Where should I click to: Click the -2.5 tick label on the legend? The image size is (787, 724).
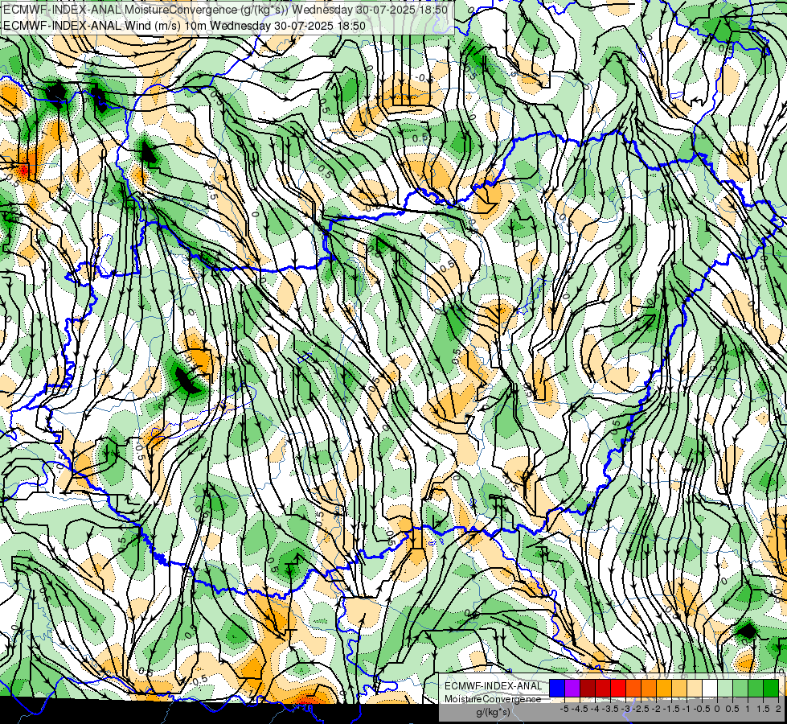641,709
